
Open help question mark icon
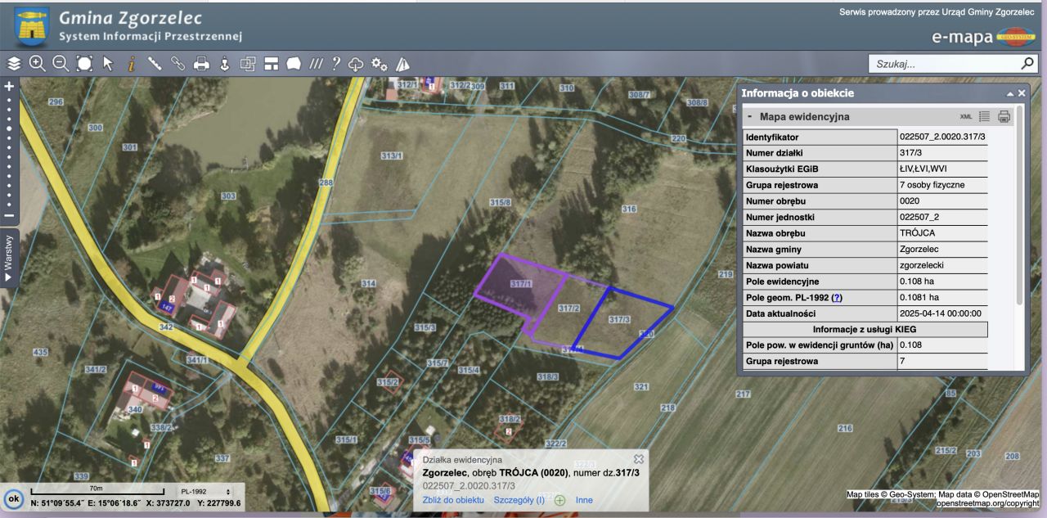[x=336, y=63]
